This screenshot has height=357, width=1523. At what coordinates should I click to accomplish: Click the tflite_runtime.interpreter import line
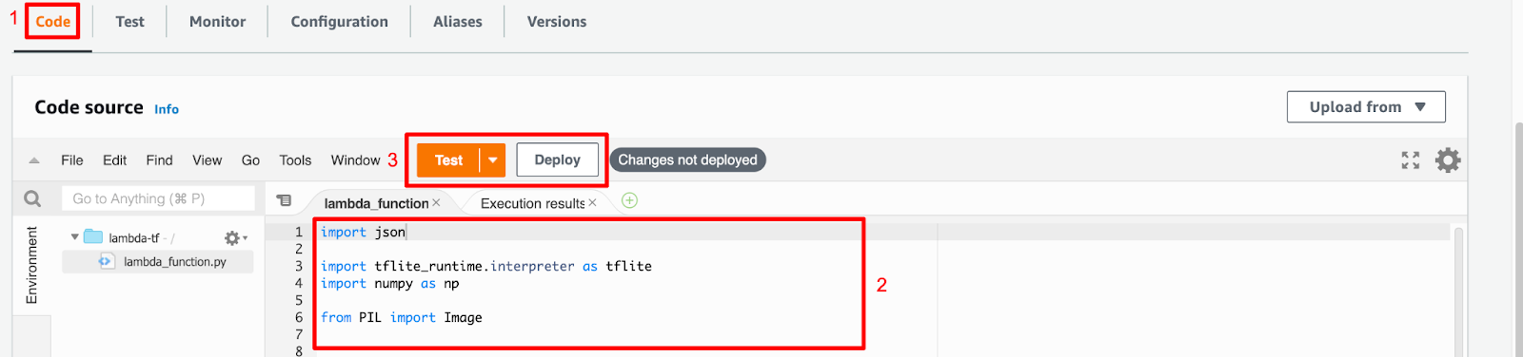click(x=486, y=266)
